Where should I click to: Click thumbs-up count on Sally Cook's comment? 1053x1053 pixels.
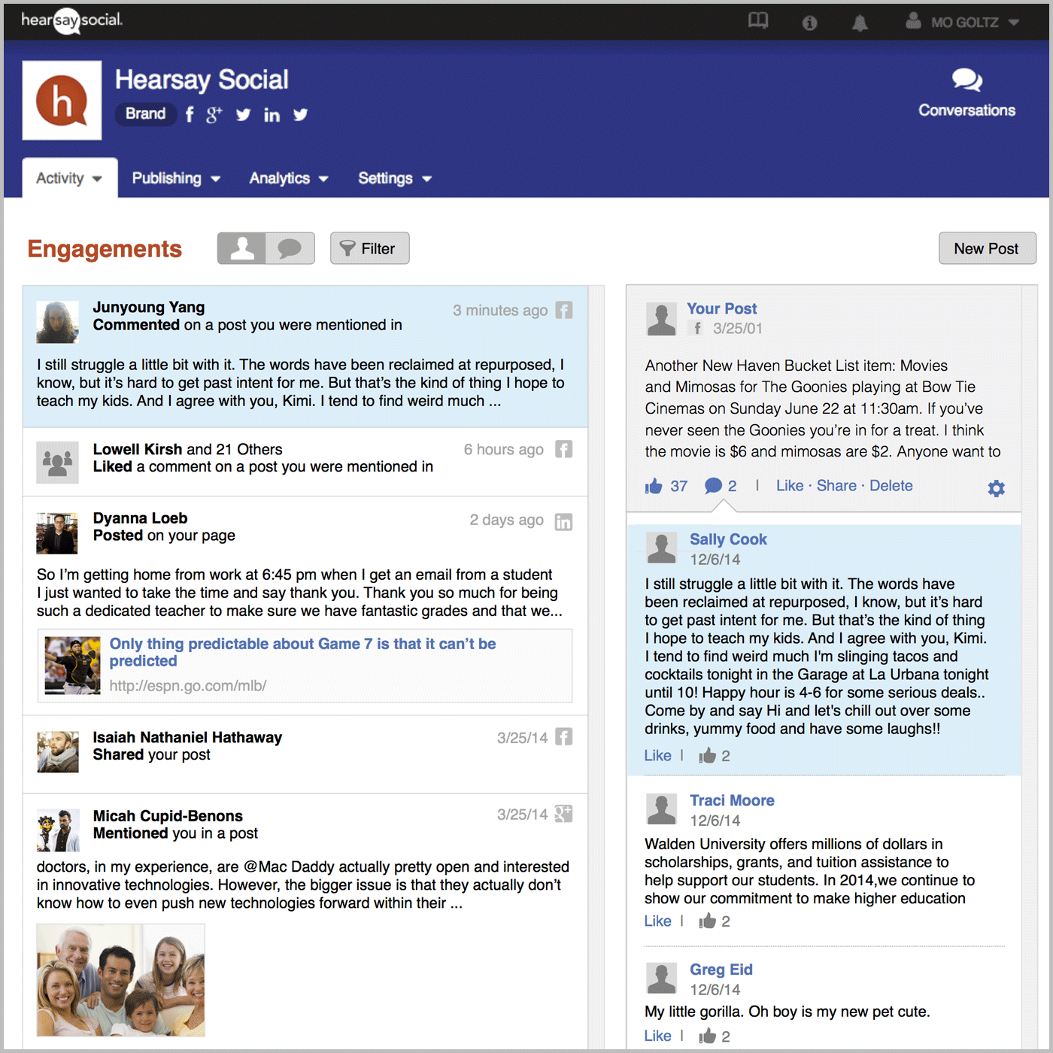coord(715,755)
